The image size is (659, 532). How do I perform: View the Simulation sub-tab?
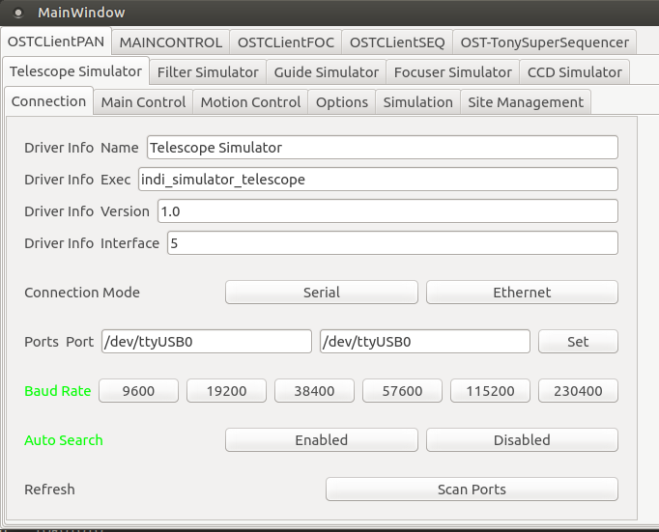(418, 102)
